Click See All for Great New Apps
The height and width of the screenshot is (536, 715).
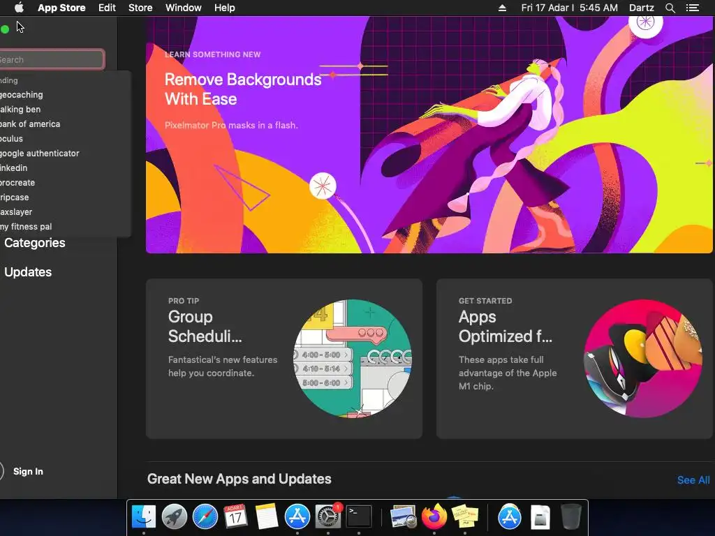pos(693,480)
